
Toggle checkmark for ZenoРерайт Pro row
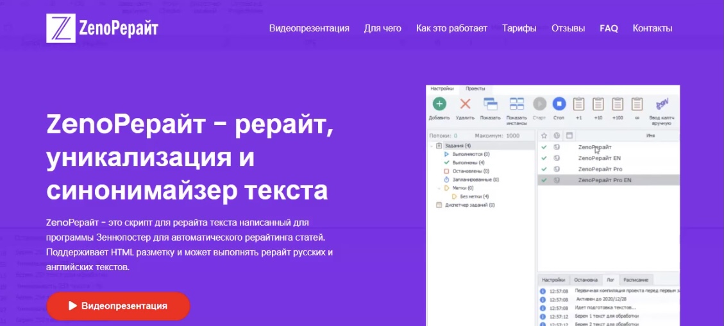(544, 169)
